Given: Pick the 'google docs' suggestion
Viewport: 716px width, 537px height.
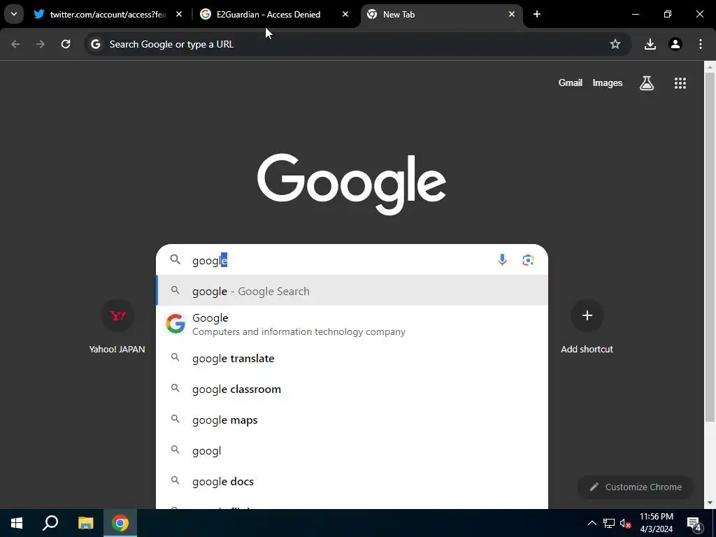Looking at the screenshot, I should pos(352,481).
